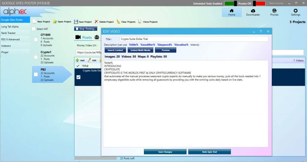Clone Projects toolbar button
Image resolution: width=307 pixels, height=162 pixels.
(x=148, y=22)
